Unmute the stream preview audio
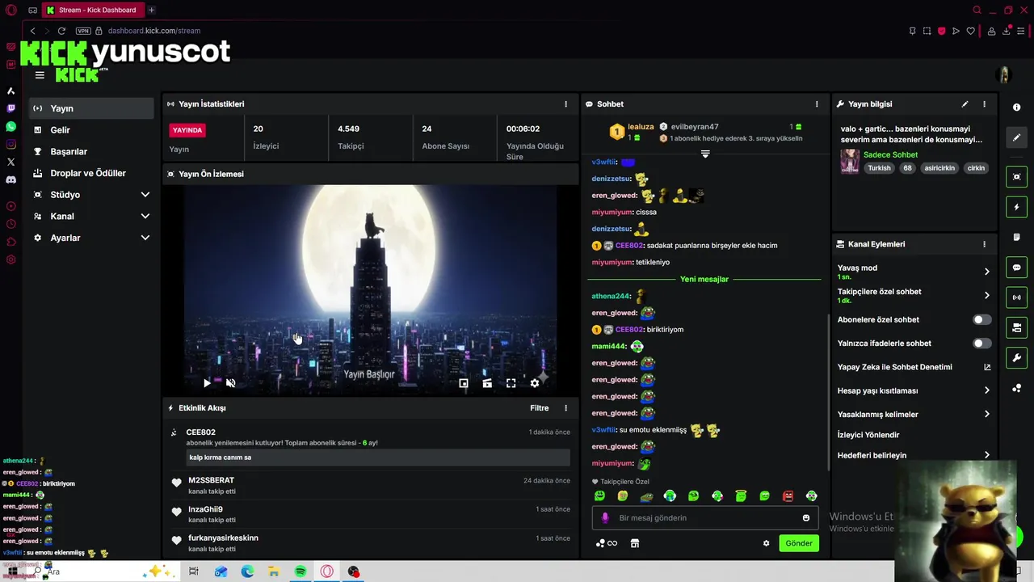 pos(230,383)
